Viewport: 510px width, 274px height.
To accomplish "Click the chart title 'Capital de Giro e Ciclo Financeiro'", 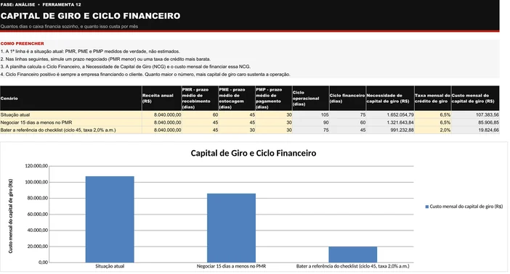I will pos(253,153).
